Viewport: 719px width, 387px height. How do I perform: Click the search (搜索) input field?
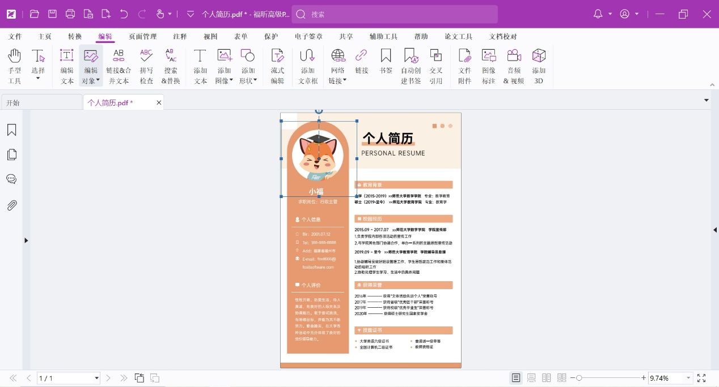pos(395,14)
